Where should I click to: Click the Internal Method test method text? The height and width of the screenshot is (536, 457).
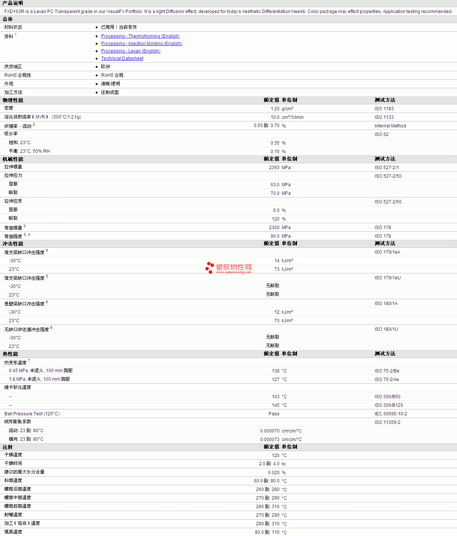[390, 126]
